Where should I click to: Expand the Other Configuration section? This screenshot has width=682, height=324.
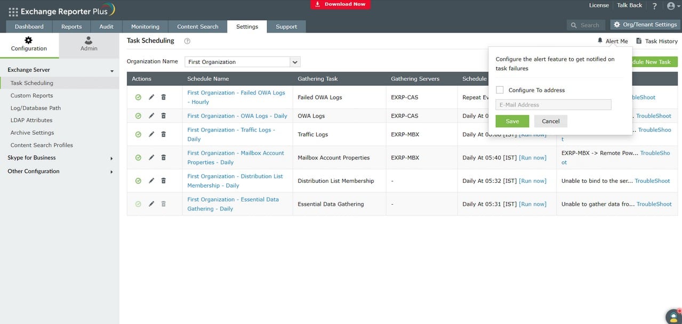pyautogui.click(x=111, y=172)
